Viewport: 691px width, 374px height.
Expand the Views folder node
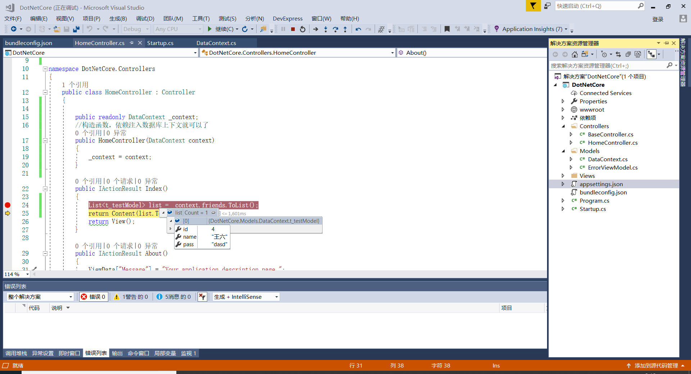point(563,176)
